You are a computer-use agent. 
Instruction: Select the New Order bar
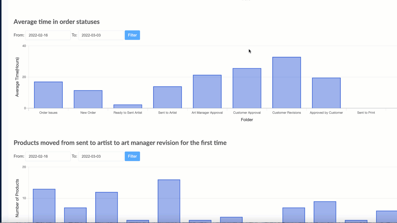tap(88, 99)
